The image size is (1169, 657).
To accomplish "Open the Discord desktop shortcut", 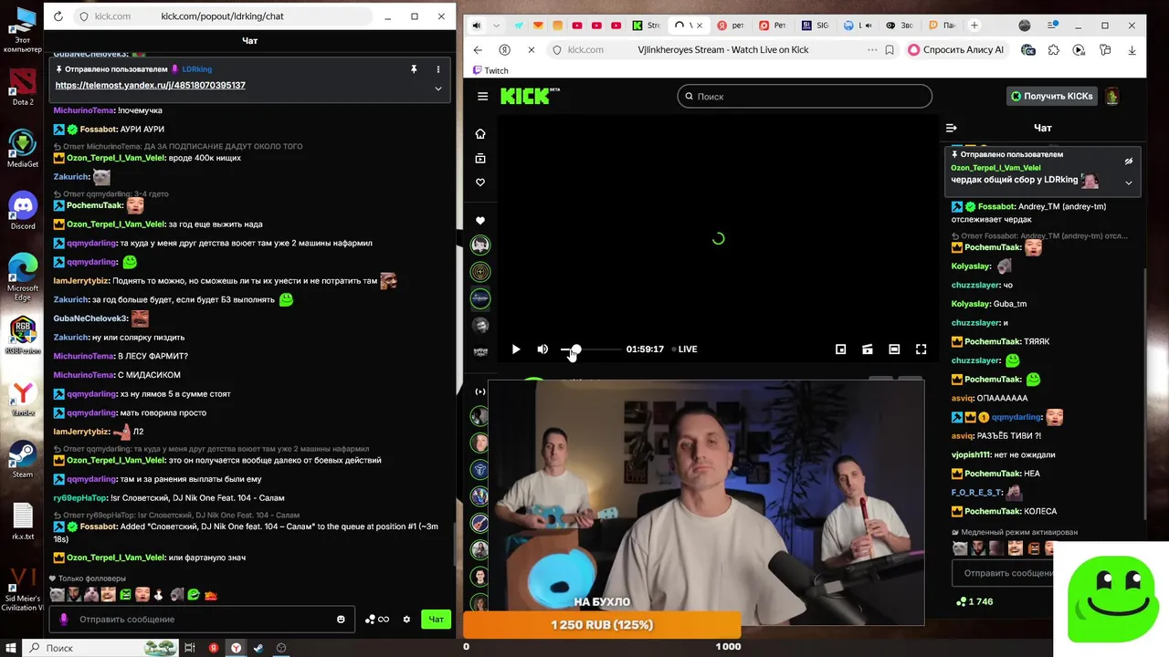I will [23, 209].
